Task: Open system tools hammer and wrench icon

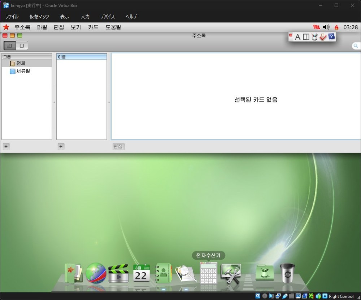Action: point(231,274)
